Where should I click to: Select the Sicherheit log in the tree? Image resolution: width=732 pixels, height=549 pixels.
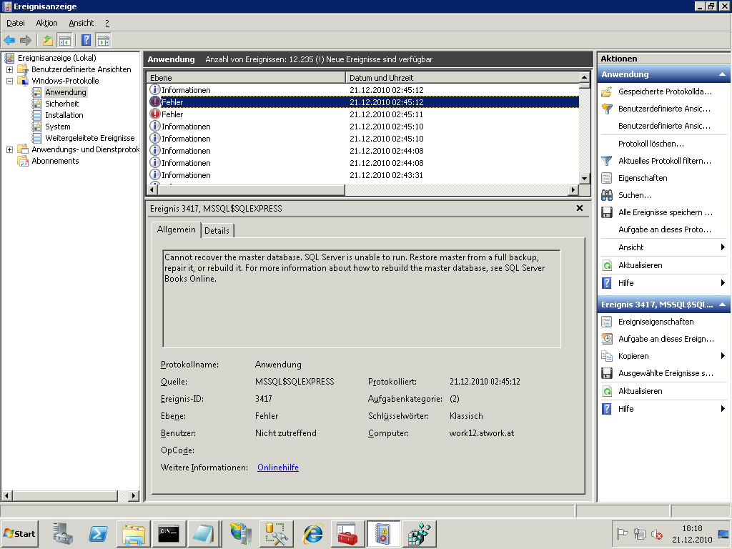pyautogui.click(x=61, y=104)
